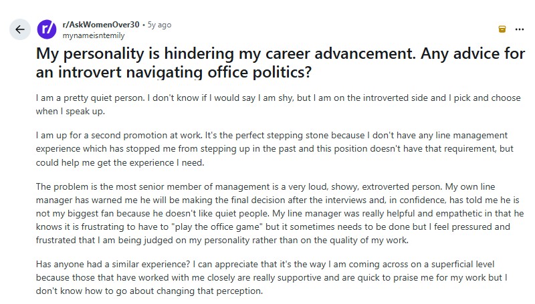Open the r/ subreddit avatar icon
This screenshot has width=535, height=304.
coord(47,29)
